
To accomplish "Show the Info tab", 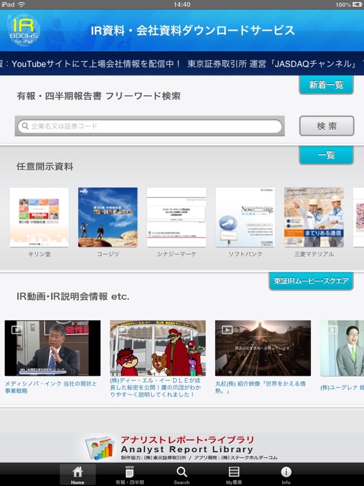I will point(286,475).
